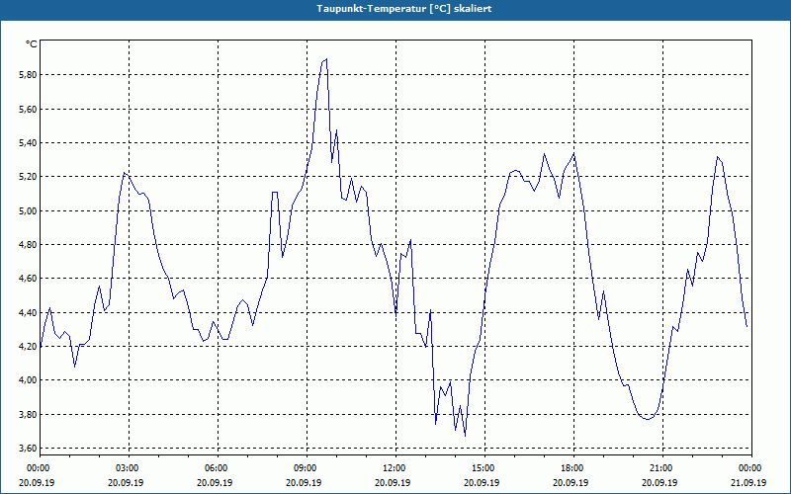Click the 00:00 label above 21.09.19

[751, 468]
